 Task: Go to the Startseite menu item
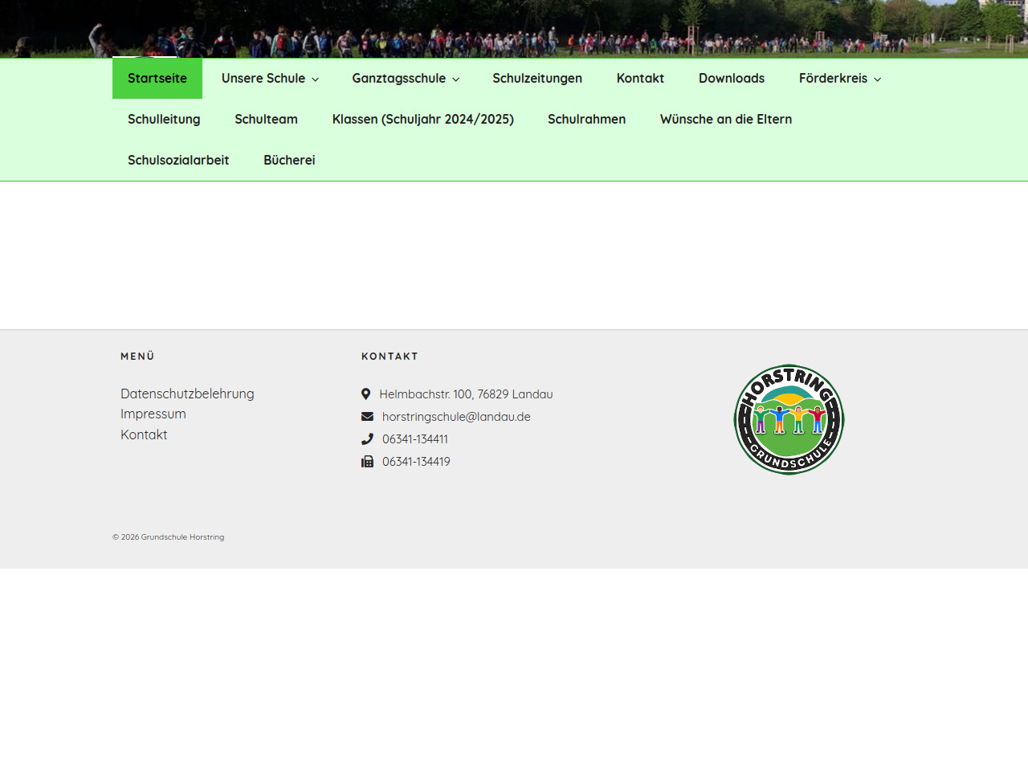(157, 79)
